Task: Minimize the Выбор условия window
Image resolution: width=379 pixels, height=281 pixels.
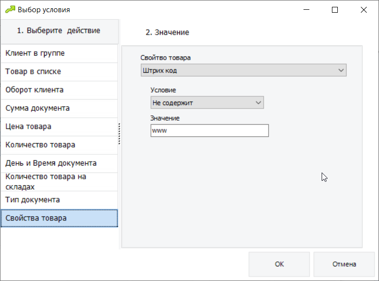Action: pos(306,10)
